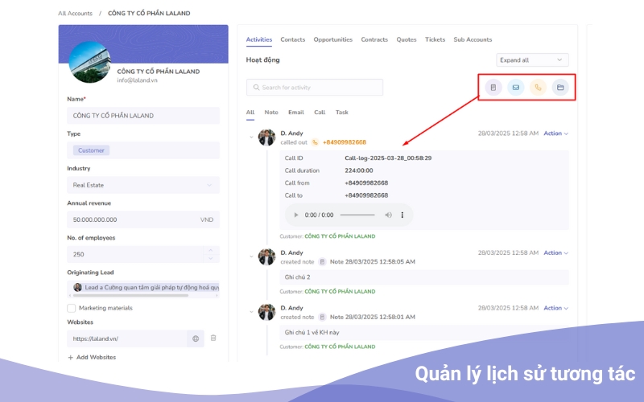Click the send email icon button

pyautogui.click(x=516, y=88)
